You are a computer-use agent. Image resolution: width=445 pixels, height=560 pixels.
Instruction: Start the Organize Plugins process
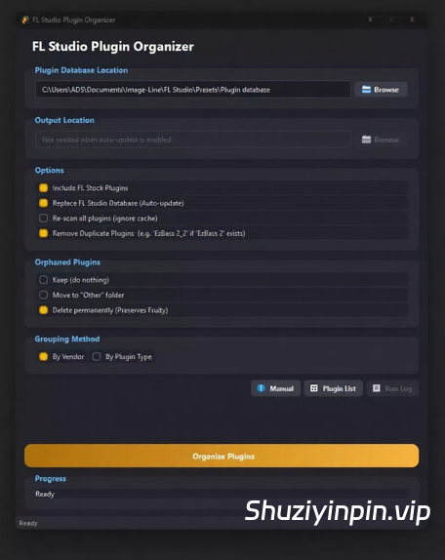point(222,456)
